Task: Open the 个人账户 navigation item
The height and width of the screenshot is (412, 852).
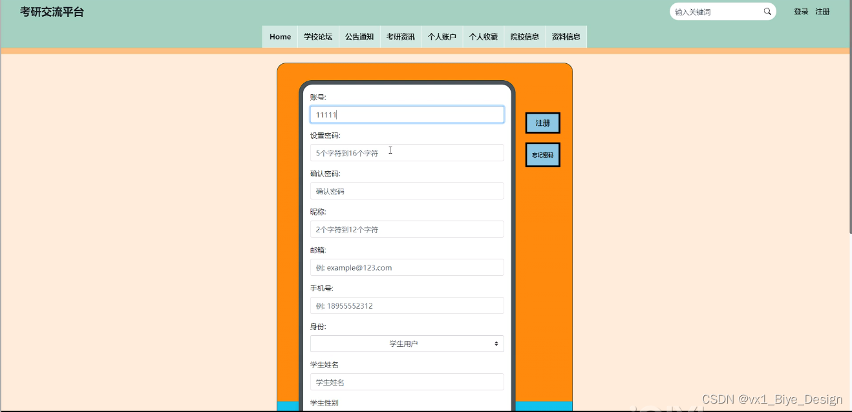Action: point(442,37)
